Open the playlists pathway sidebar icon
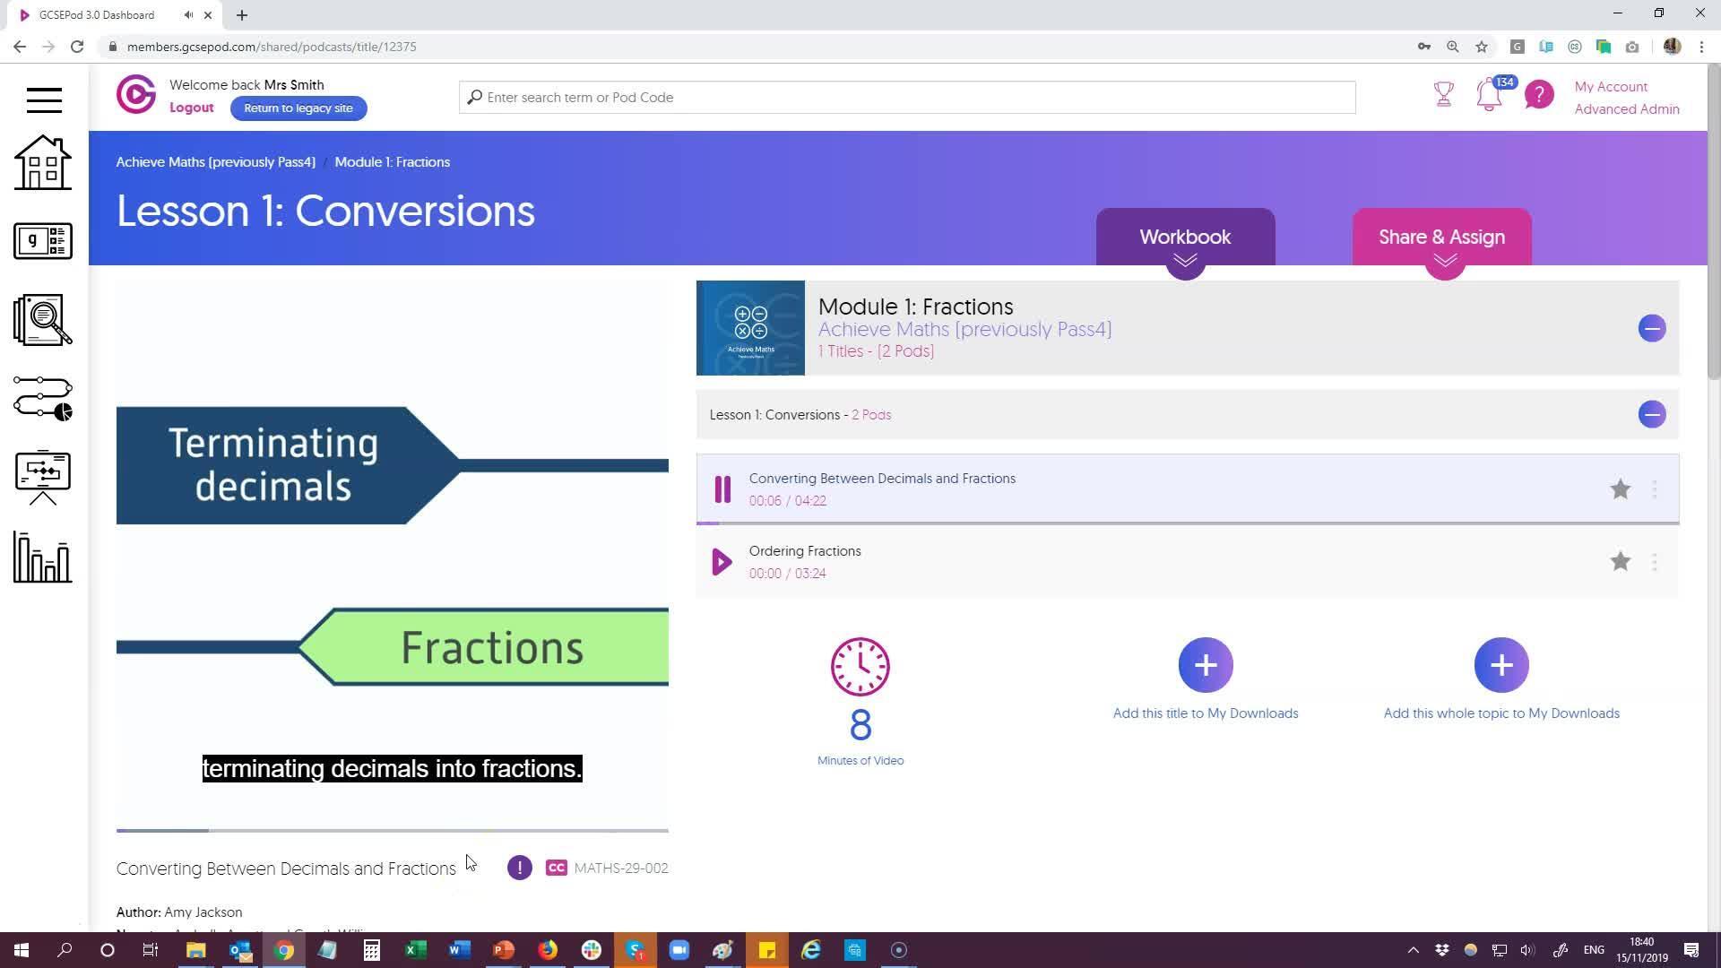The width and height of the screenshot is (1721, 968). 43,399
